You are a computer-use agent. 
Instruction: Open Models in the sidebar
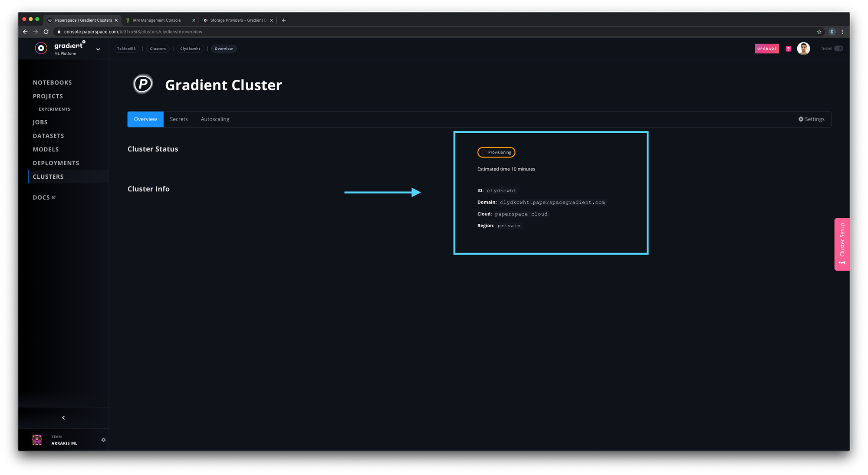coord(46,150)
